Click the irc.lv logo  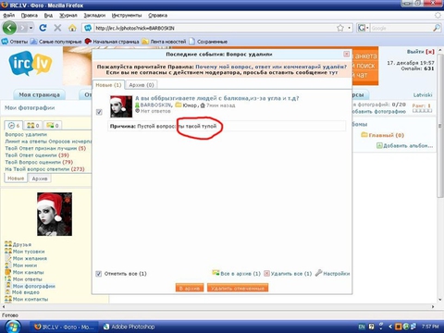[x=31, y=63]
